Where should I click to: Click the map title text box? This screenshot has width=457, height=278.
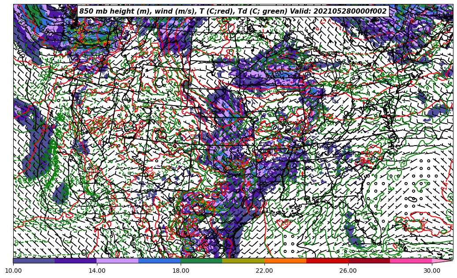pyautogui.click(x=233, y=11)
